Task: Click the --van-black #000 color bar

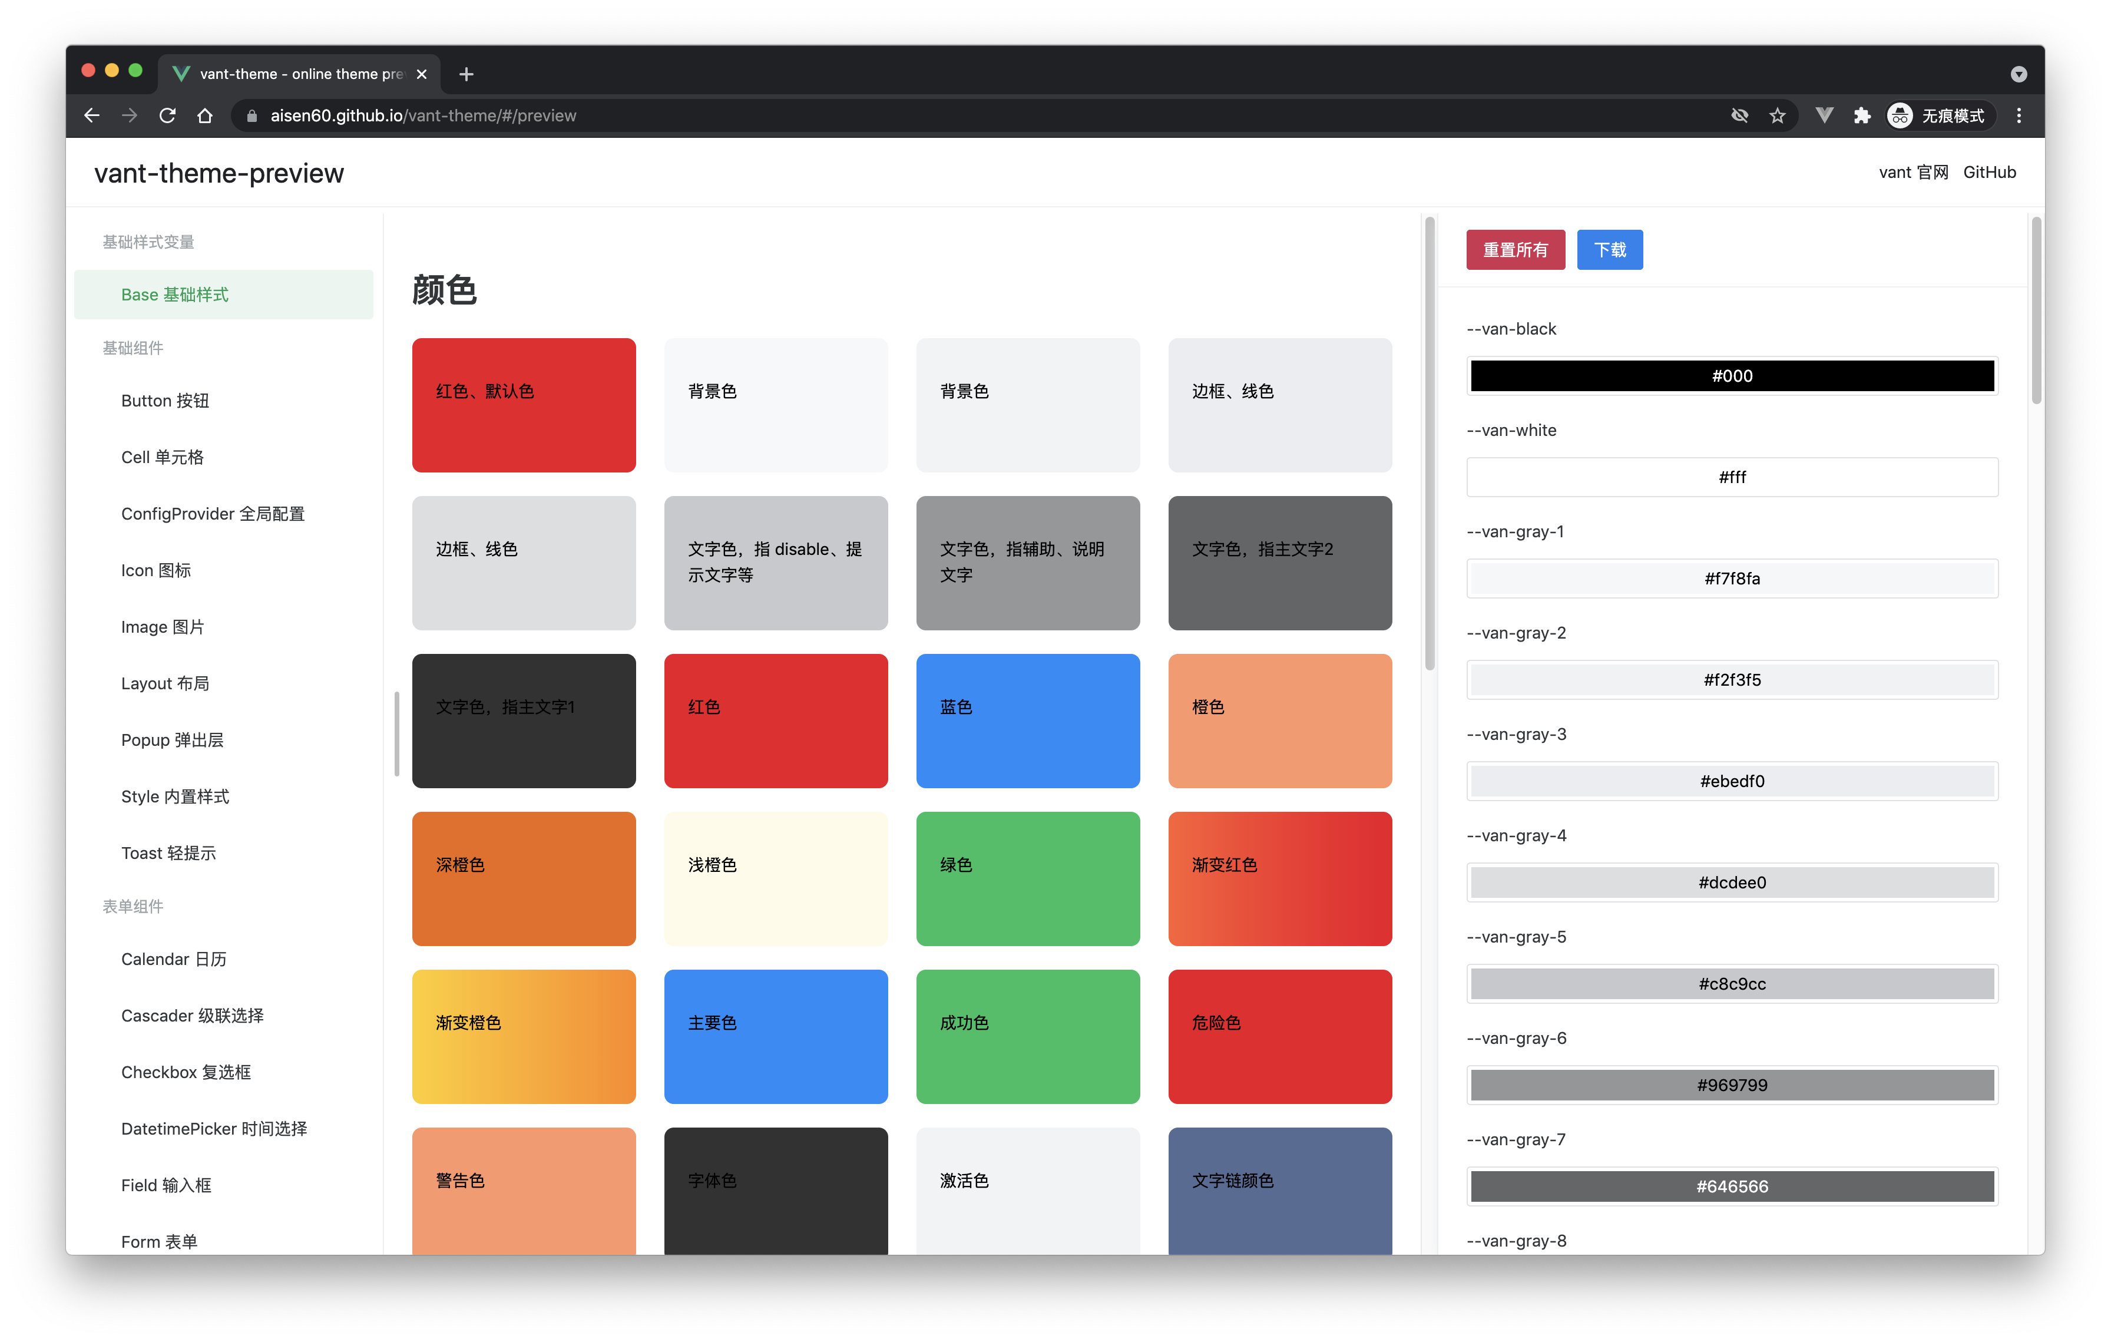Action: tap(1732, 375)
